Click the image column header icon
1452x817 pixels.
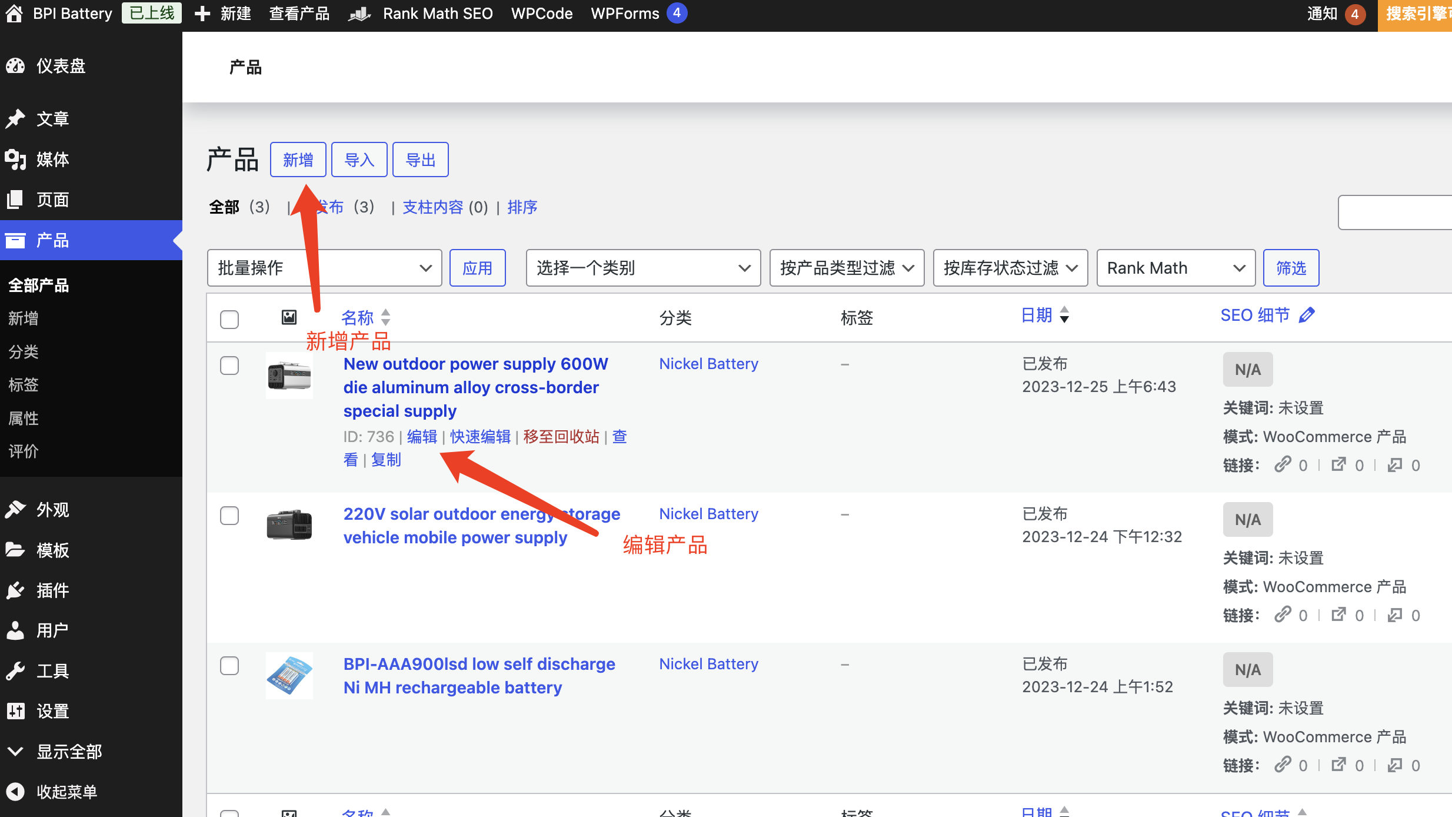(289, 317)
